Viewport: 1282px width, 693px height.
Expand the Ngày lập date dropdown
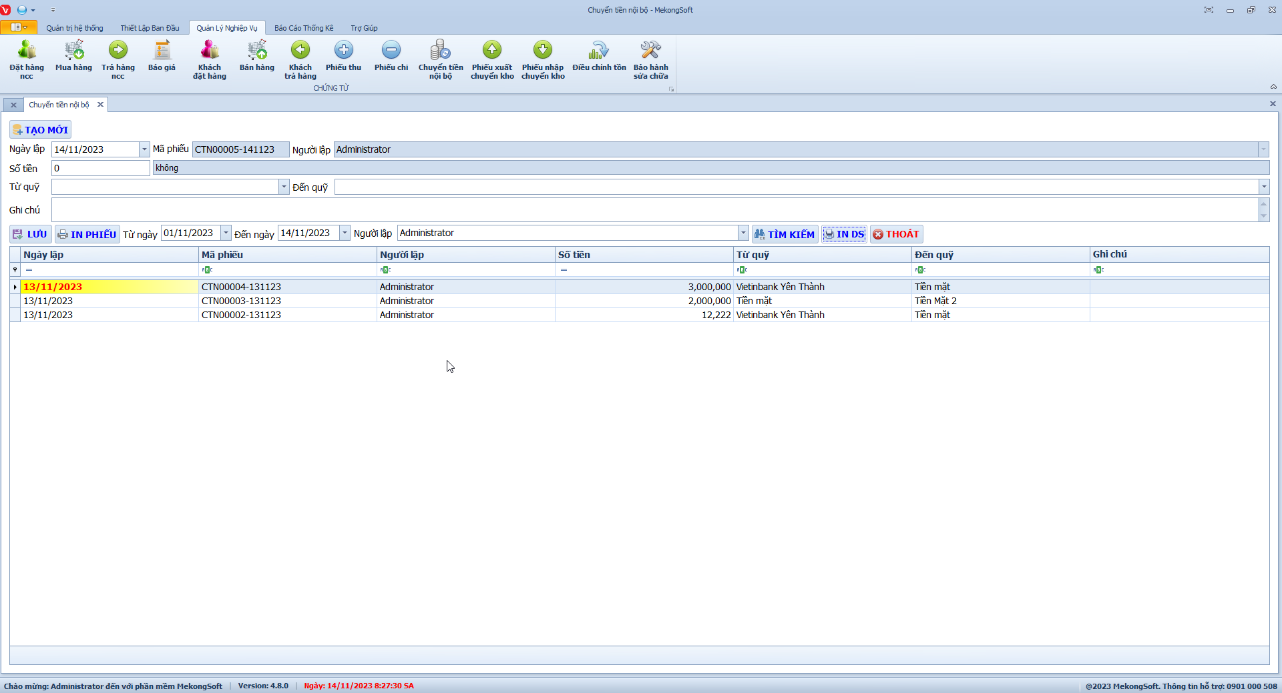144,149
